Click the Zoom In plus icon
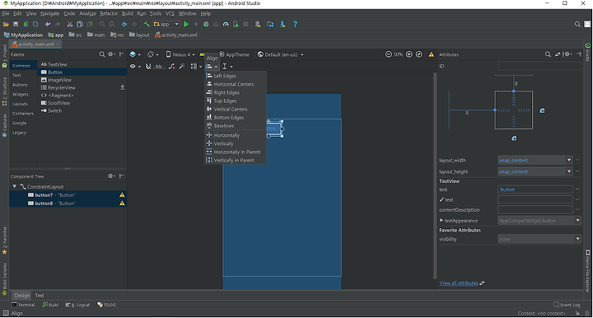 (409, 54)
